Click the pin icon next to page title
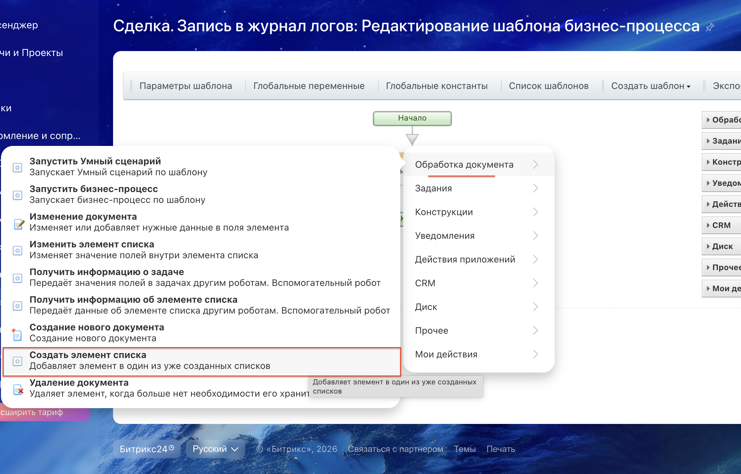 coord(710,27)
